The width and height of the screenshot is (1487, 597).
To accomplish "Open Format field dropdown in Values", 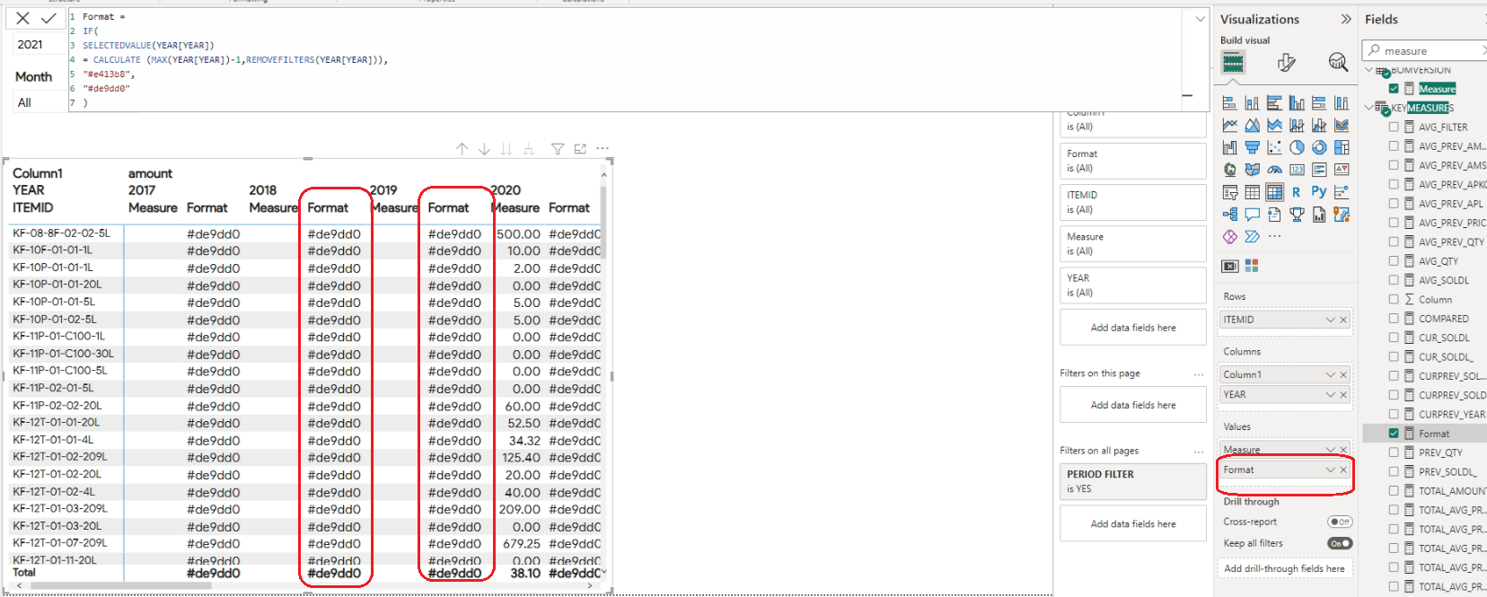I will [1330, 470].
